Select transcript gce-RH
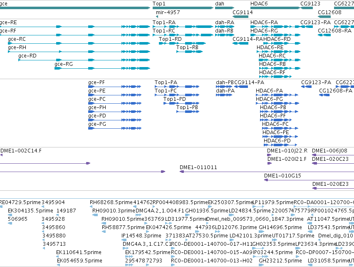354x267 pixels. coord(17,47)
